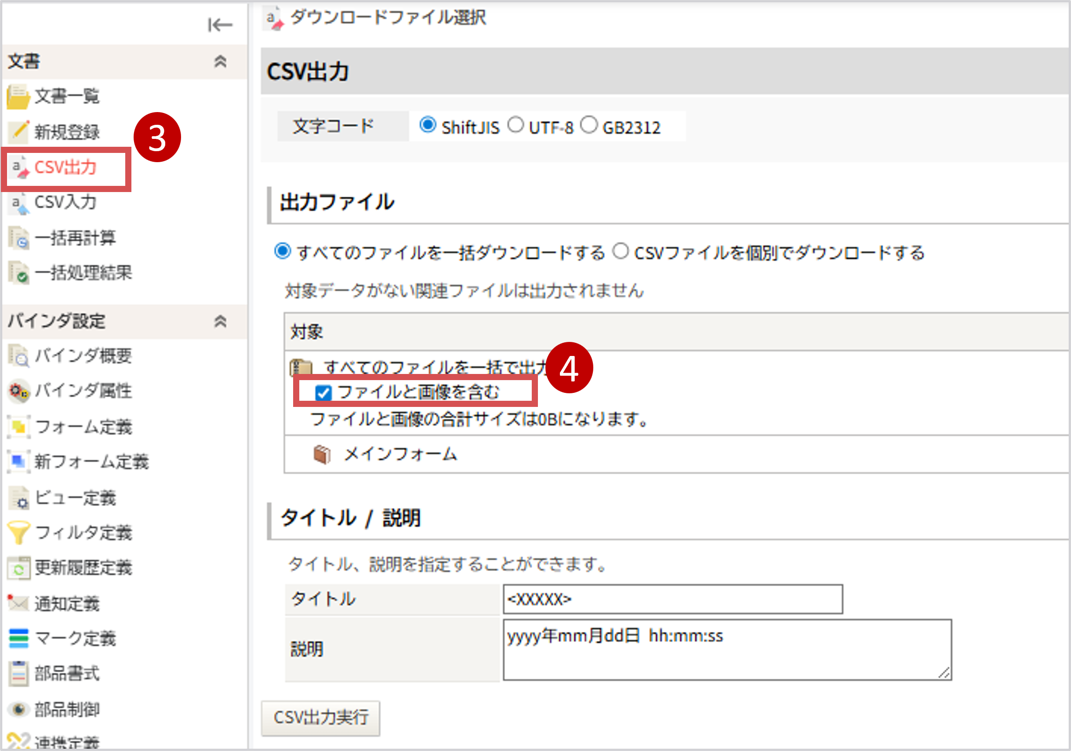Click すべてのファイルを一括で出力 row text
The width and height of the screenshot is (1071, 751).
(x=436, y=367)
